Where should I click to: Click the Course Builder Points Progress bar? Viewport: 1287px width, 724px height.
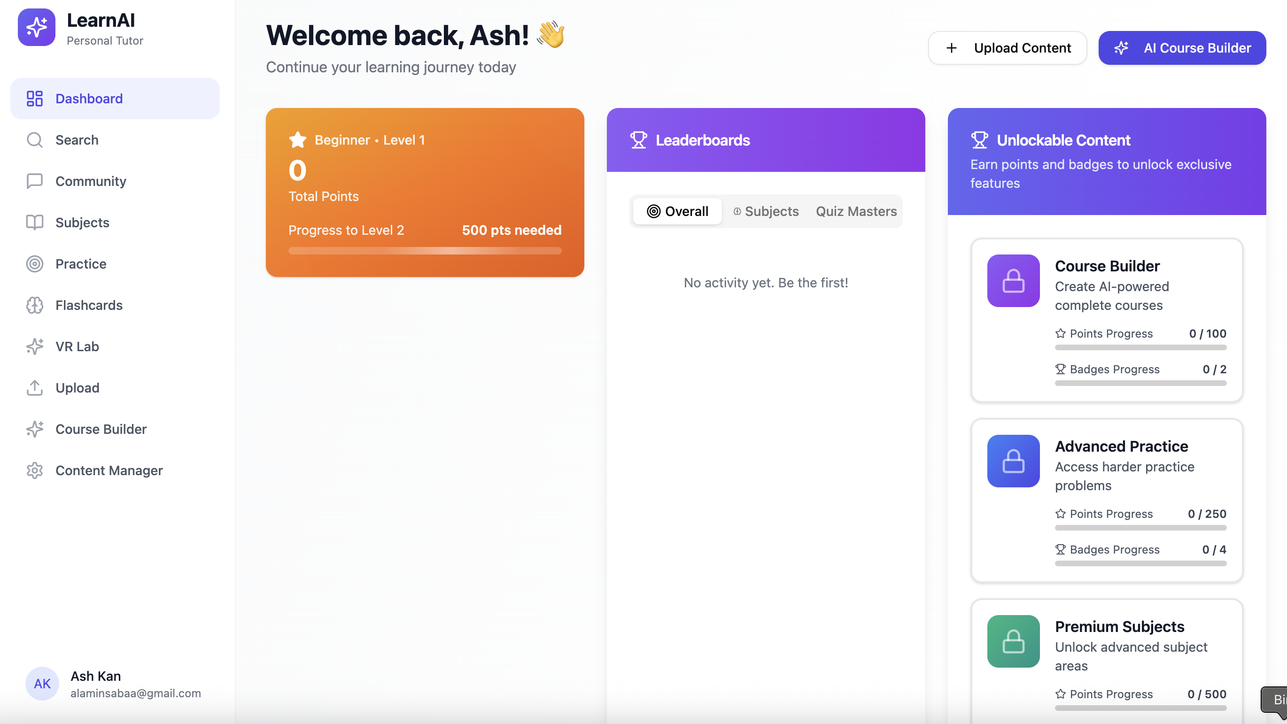[x=1140, y=347]
